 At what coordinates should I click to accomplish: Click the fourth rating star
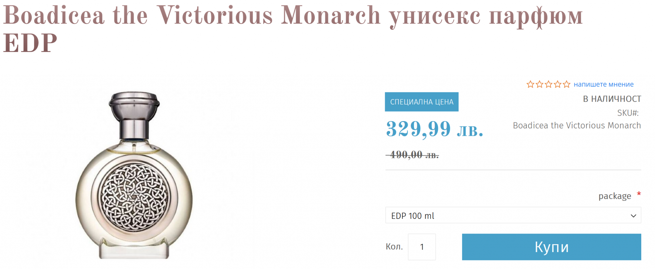click(557, 84)
